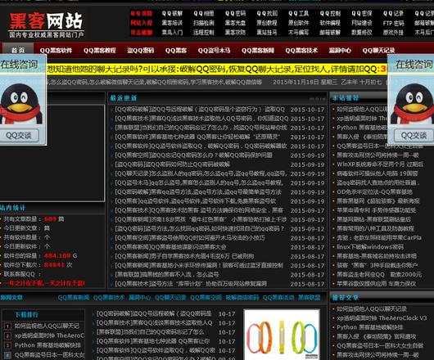
Task: Click the QQ控制 link in top grid
Action: pyautogui.click(x=330, y=13)
